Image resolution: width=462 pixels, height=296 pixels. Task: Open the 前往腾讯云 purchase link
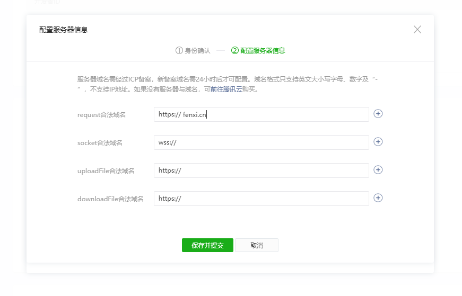click(x=226, y=89)
